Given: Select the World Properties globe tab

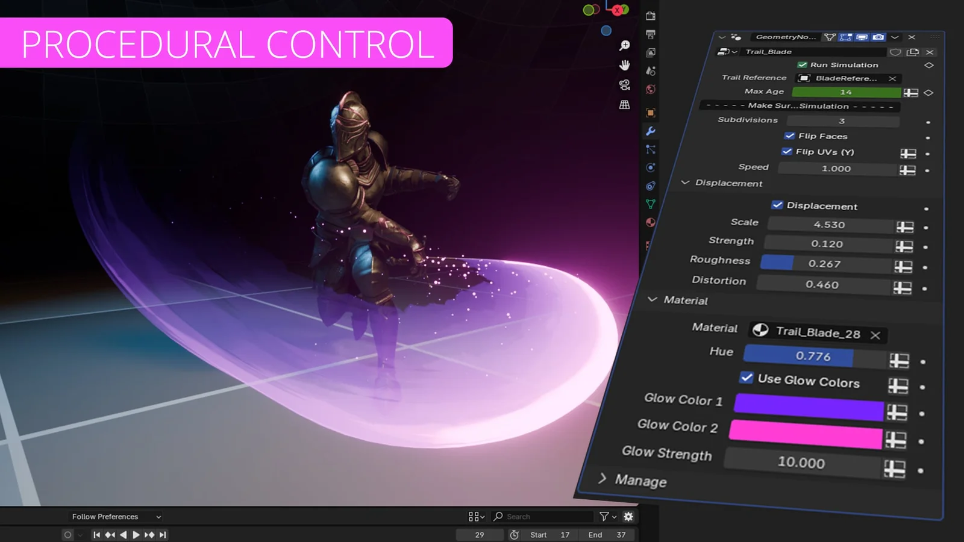Looking at the screenshot, I should tap(649, 89).
